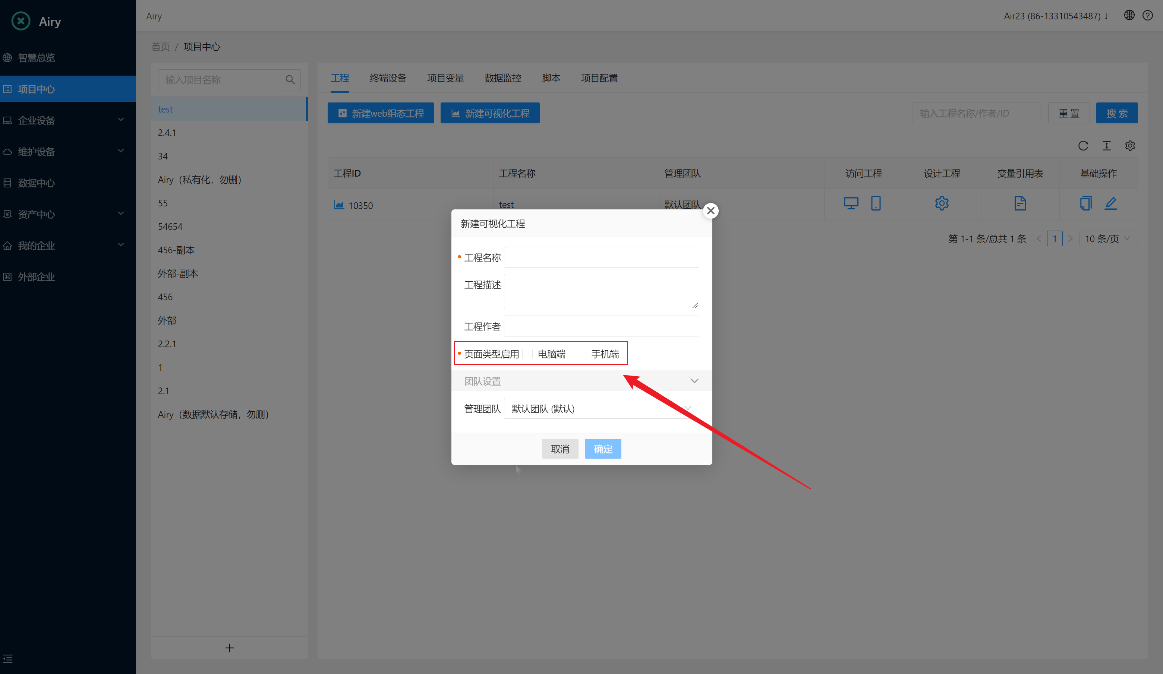
Task: Click 确定 in the dialog
Action: pyautogui.click(x=603, y=449)
